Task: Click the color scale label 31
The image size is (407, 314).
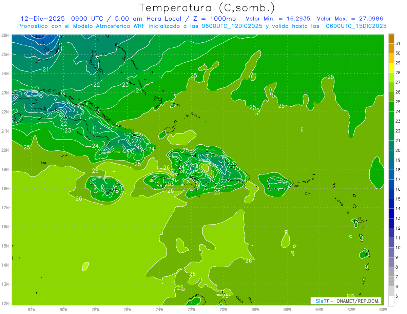Action: coord(398,43)
